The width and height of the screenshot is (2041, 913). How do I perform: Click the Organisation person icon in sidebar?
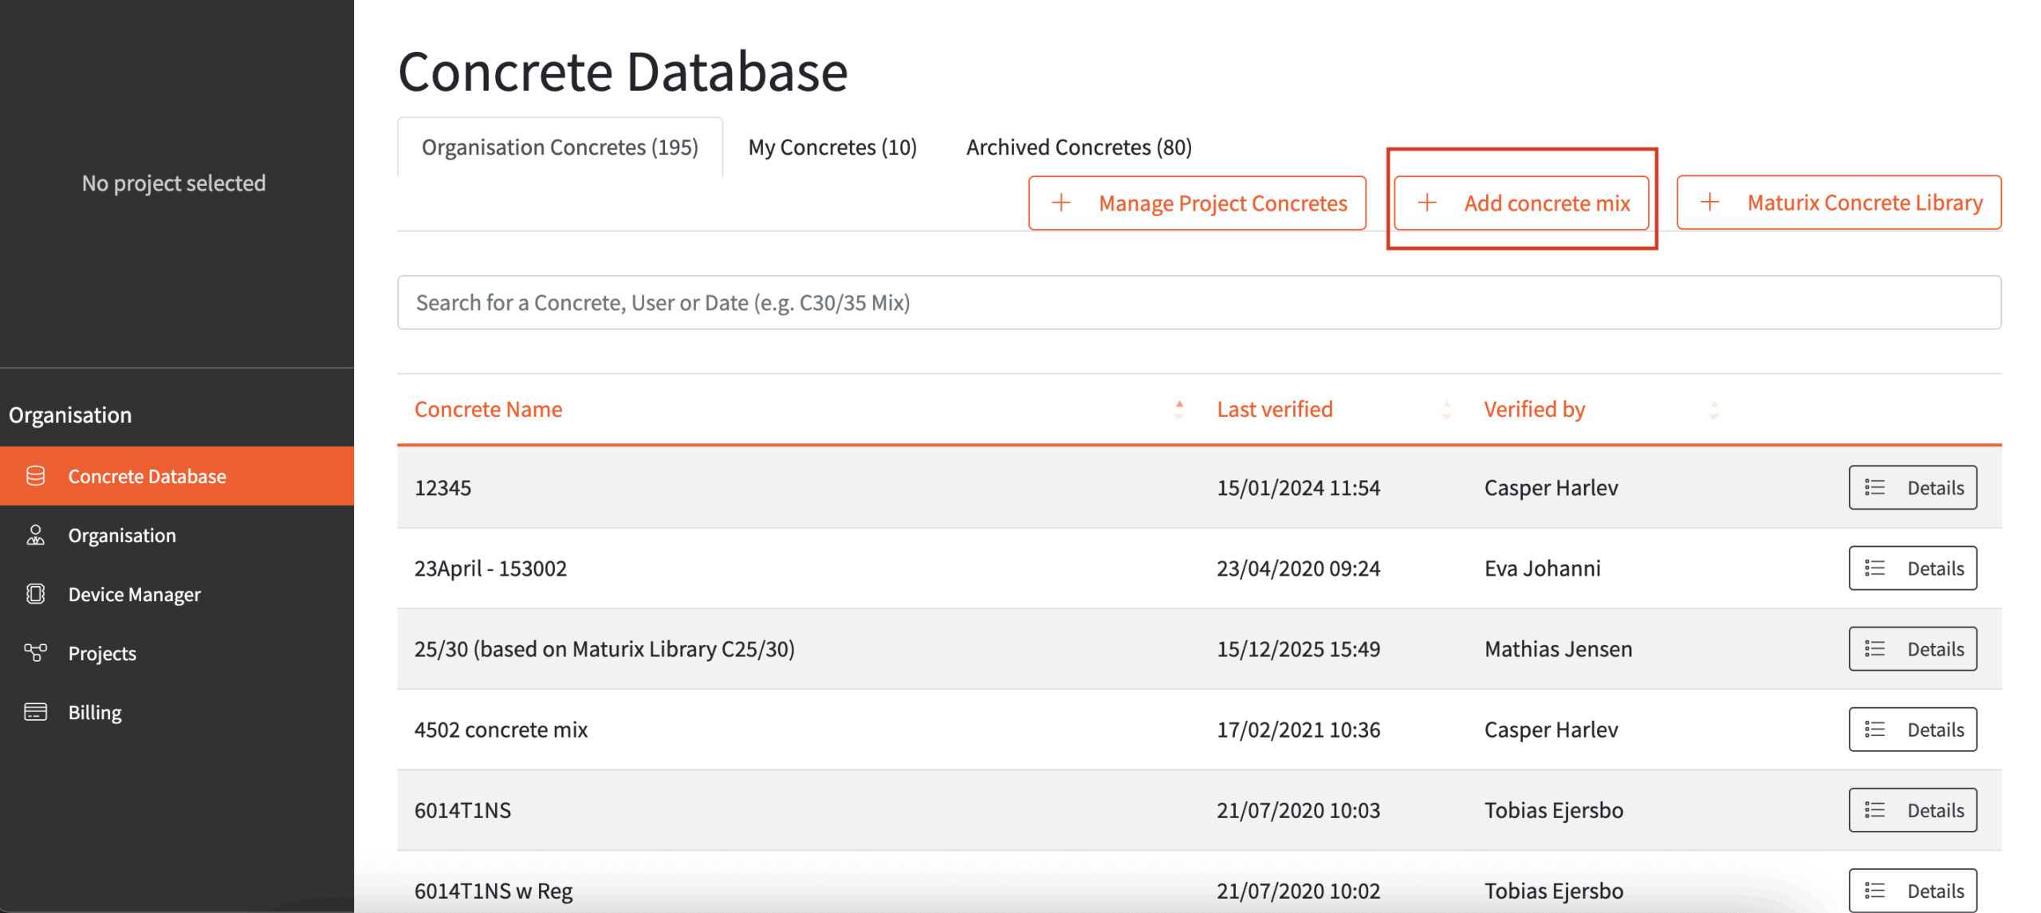(35, 535)
